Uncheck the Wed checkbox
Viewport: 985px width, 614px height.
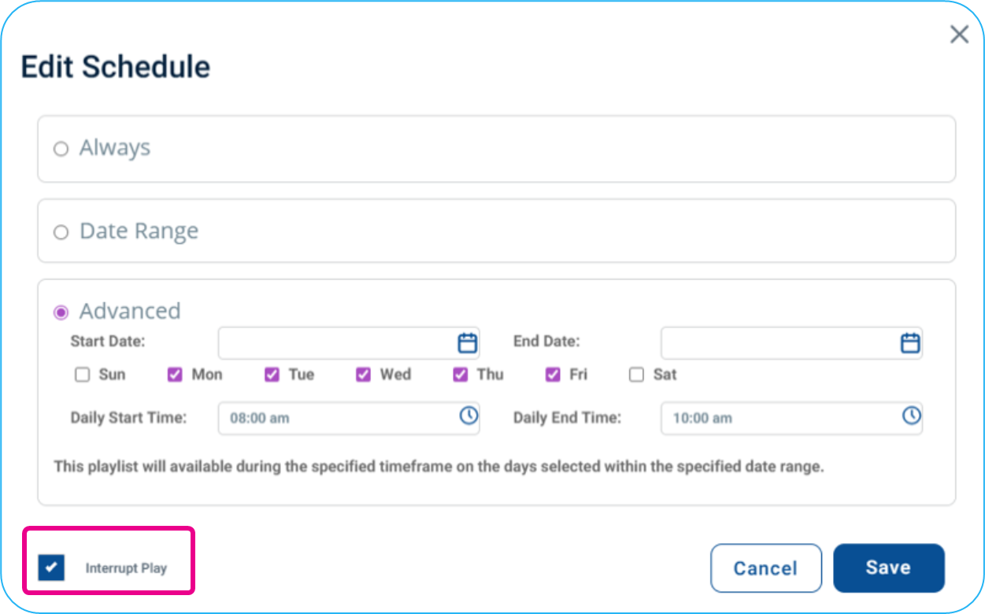coord(363,375)
